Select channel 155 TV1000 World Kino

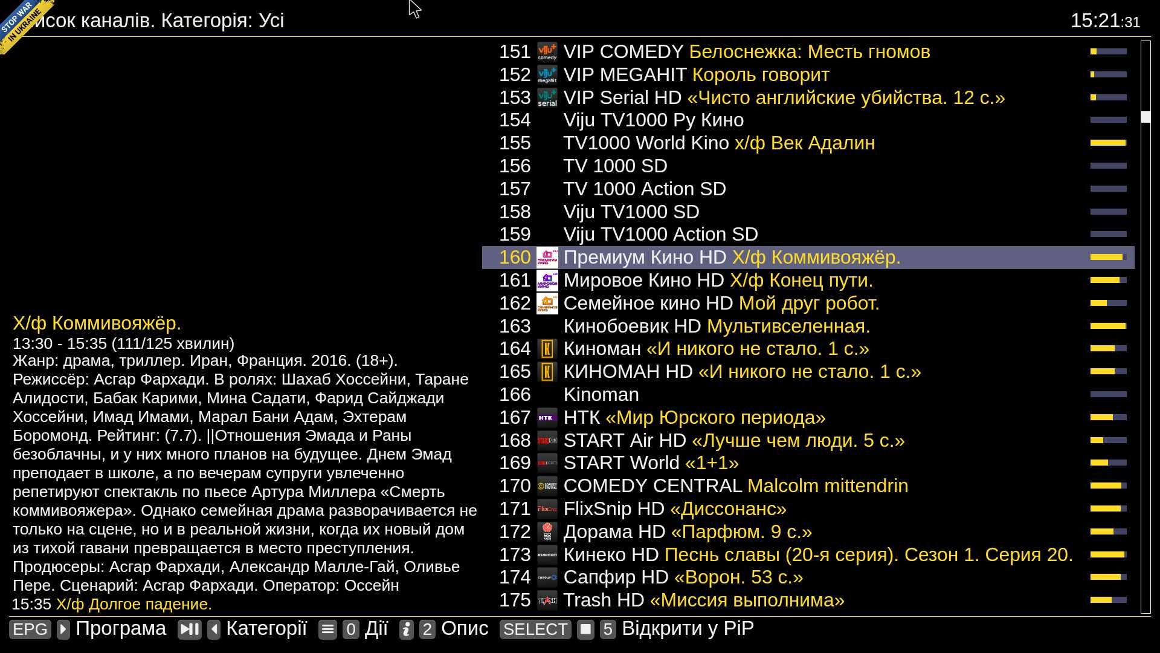point(808,143)
